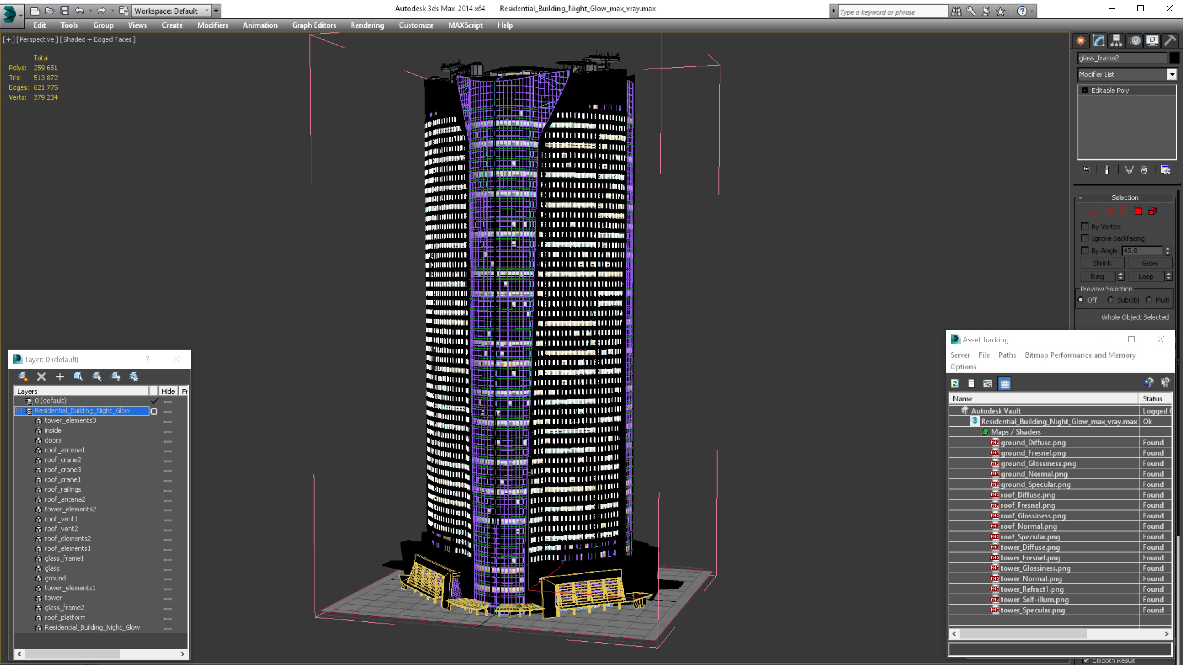Click the By Angle spinner arrows
Screen dimensions: 1183x665
click(1168, 250)
